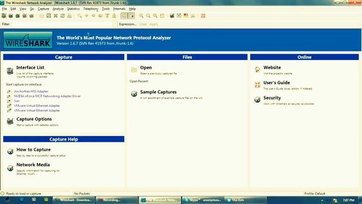Image resolution: width=362 pixels, height=204 pixels.
Task: Open the Security information link
Action: [272, 98]
